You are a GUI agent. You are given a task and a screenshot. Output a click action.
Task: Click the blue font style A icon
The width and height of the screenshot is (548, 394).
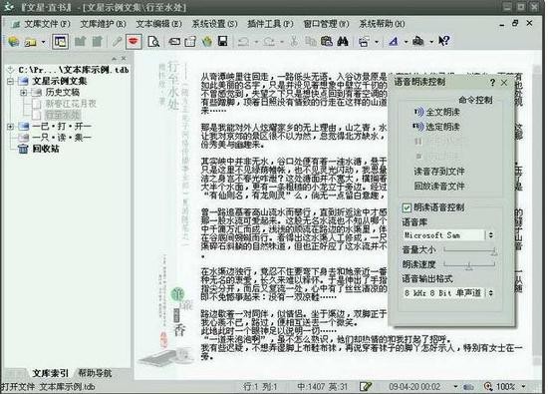pyautogui.click(x=394, y=42)
